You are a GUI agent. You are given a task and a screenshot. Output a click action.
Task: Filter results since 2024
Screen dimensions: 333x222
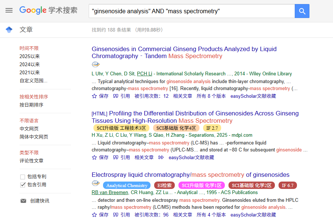pyautogui.click(x=29, y=64)
